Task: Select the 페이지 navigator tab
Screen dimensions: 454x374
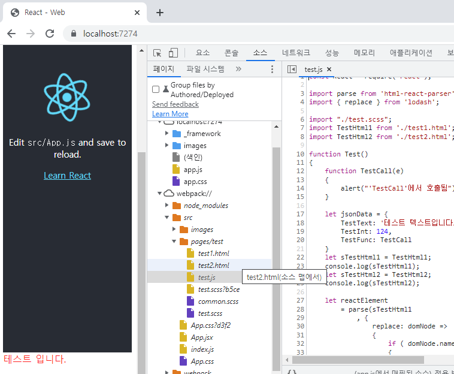Action: [x=164, y=69]
